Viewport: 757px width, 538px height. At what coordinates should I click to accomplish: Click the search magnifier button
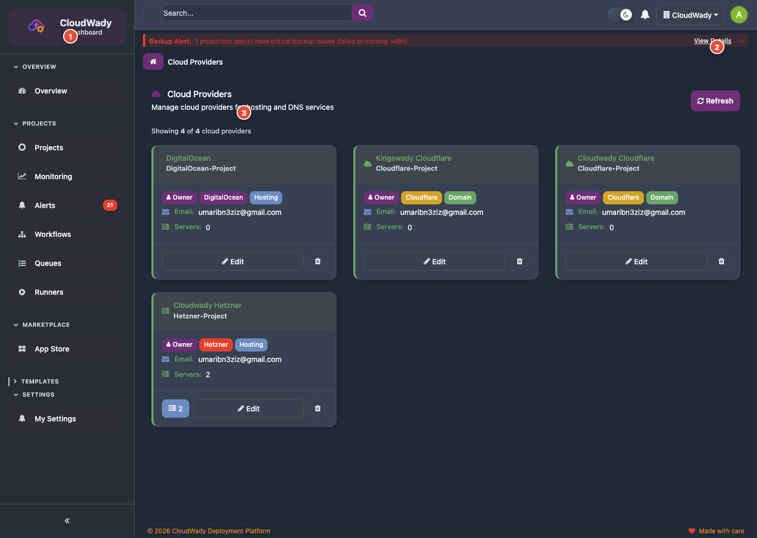click(362, 13)
